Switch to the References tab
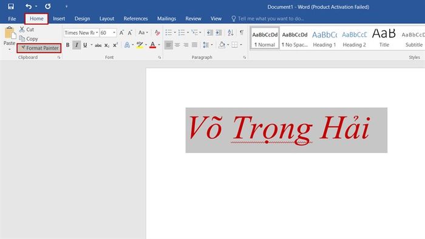Screen dimensions: 425x239 tap(136, 19)
